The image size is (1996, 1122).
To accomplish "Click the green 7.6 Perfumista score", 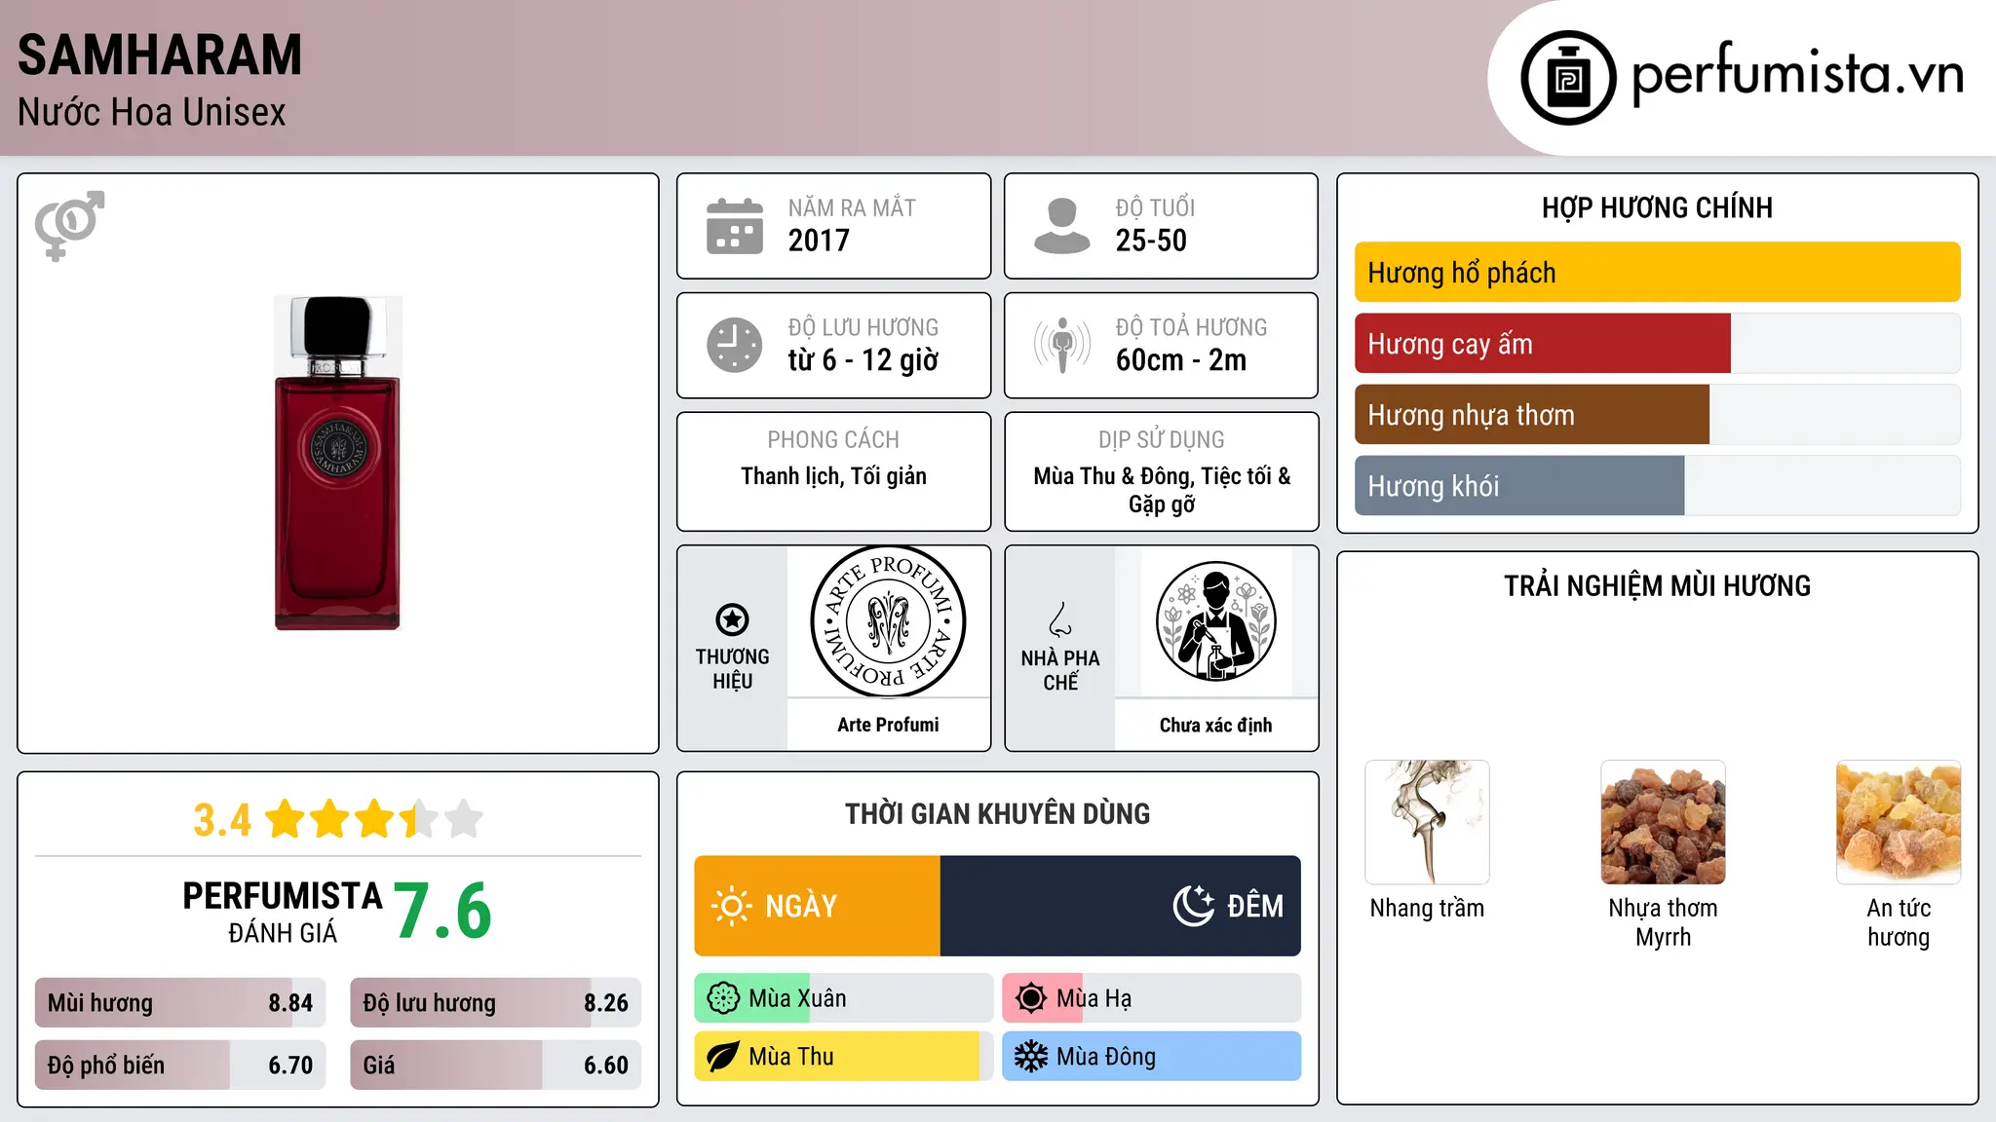I will pyautogui.click(x=442, y=911).
